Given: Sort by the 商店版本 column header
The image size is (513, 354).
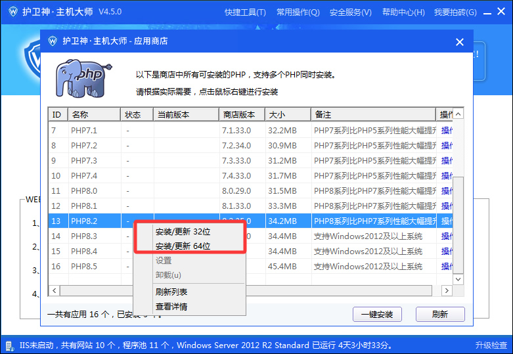Looking at the screenshot, I should (242, 114).
